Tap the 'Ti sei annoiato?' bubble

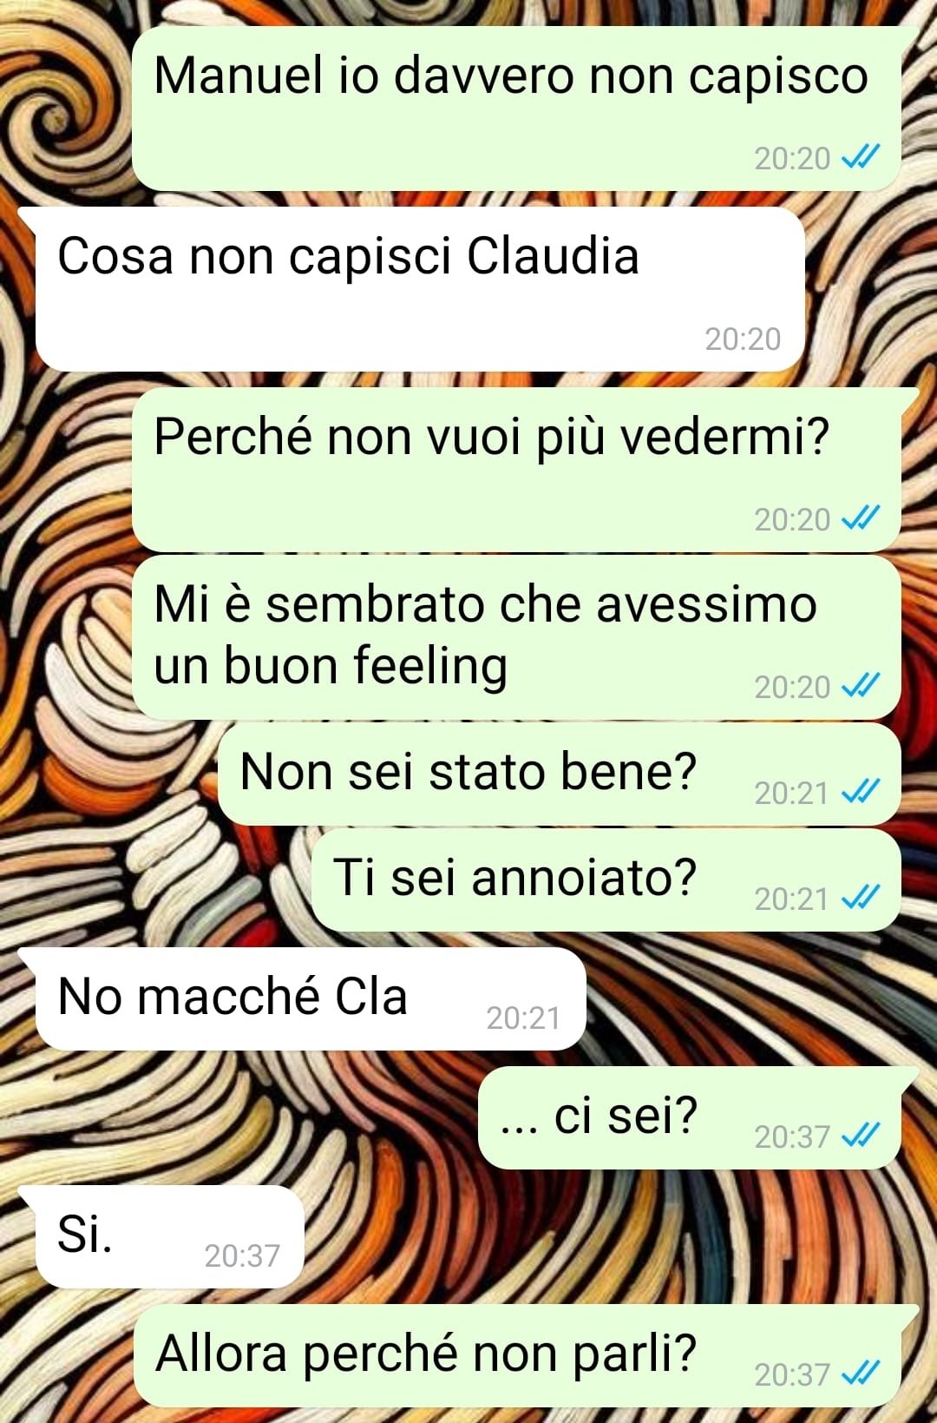(x=606, y=880)
